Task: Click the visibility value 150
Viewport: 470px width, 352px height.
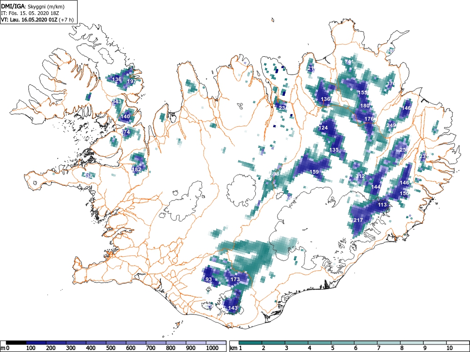Action: (404, 194)
